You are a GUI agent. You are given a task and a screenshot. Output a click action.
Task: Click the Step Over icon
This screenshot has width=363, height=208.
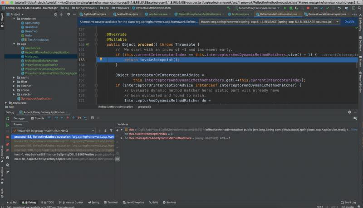[56, 118]
